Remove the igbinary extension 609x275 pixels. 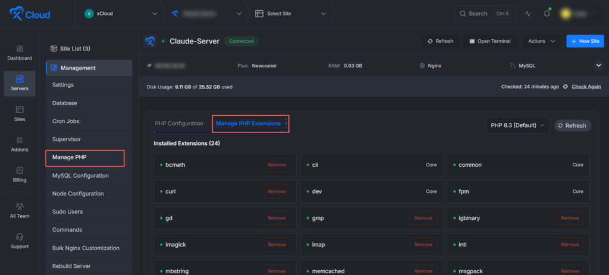pyautogui.click(x=570, y=218)
